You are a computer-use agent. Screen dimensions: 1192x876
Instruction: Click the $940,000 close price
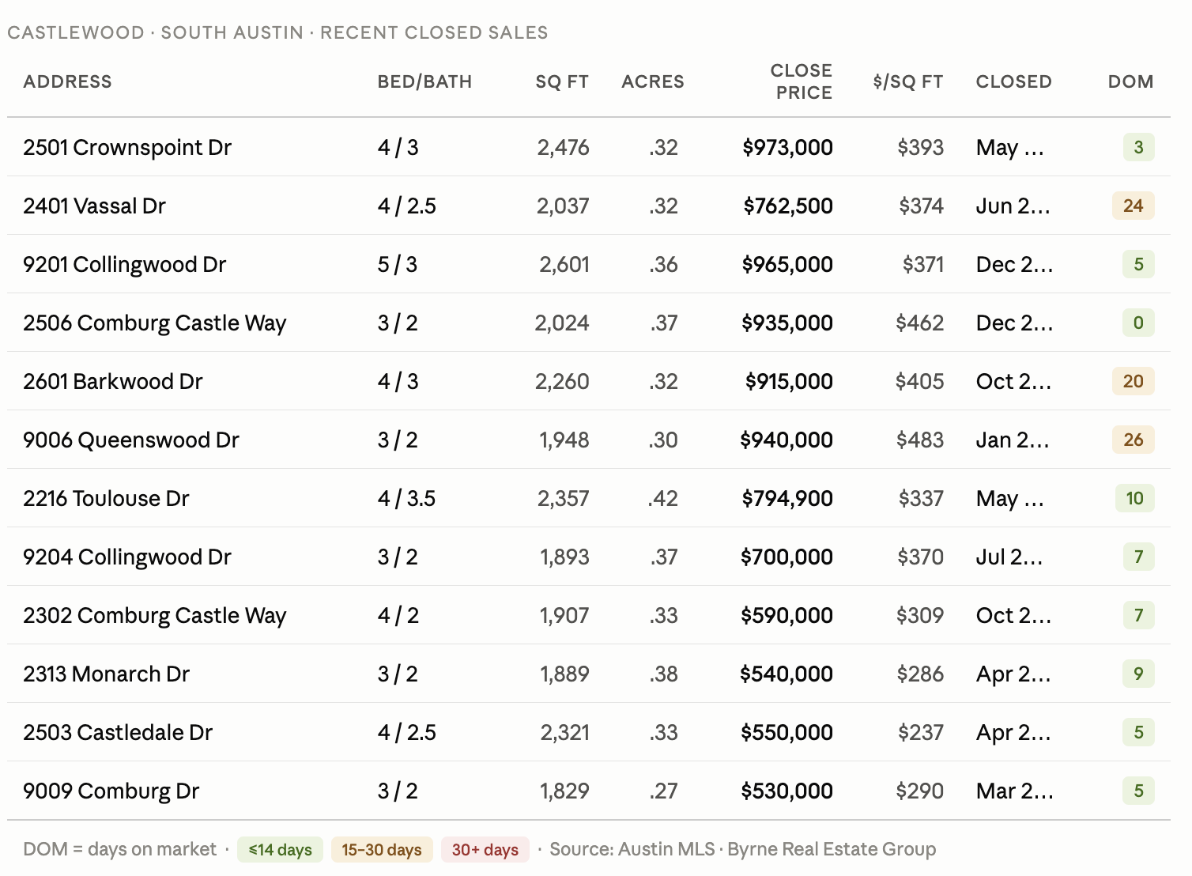(786, 440)
